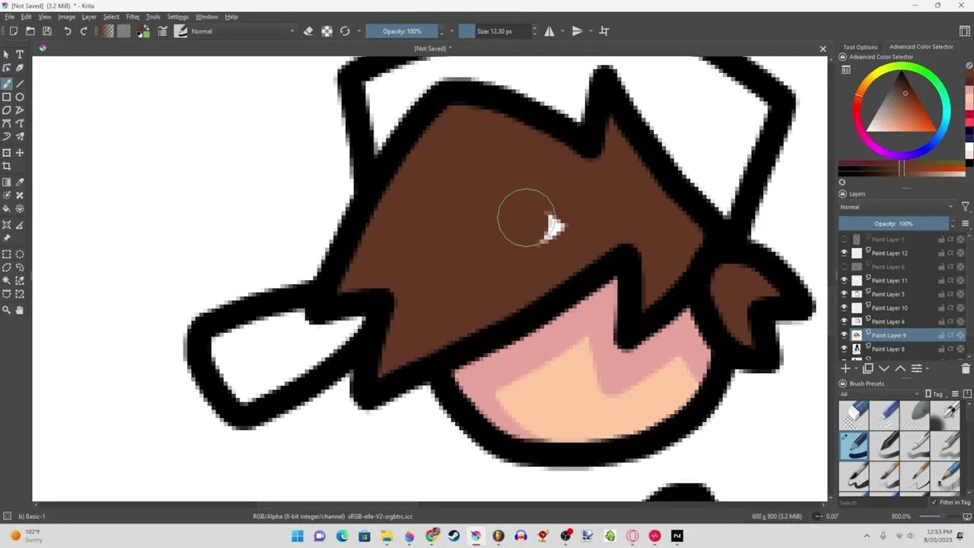
Task: Select the Calligraphy tool
Action: click(20, 68)
